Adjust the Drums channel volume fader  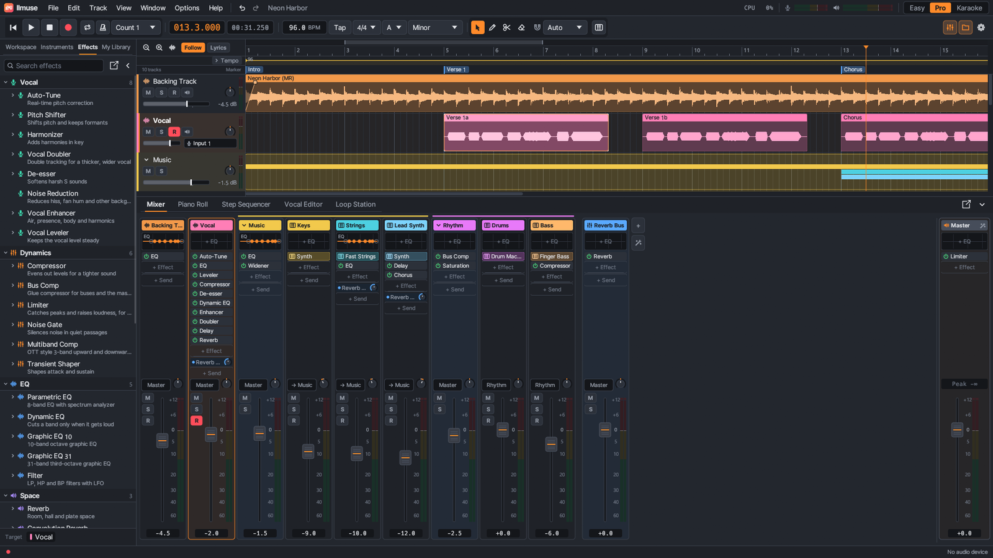pyautogui.click(x=503, y=430)
